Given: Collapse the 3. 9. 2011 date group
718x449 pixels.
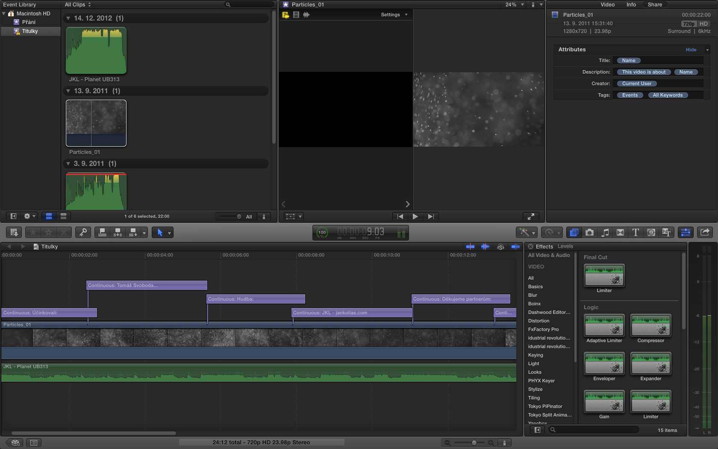Looking at the screenshot, I should coord(68,163).
